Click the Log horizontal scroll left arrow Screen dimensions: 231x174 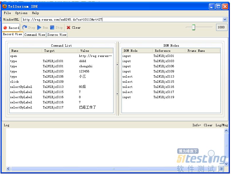point(8,169)
